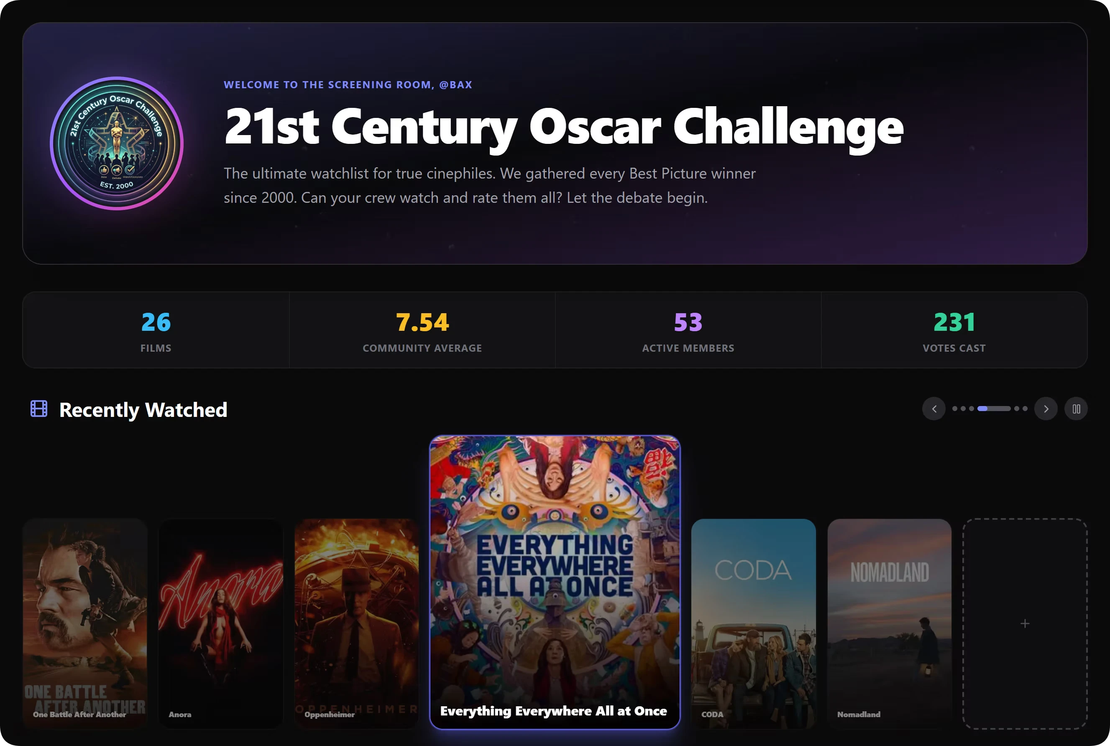This screenshot has width=1110, height=746.
Task: Open the 7.54 Community Average stat
Action: pos(422,330)
